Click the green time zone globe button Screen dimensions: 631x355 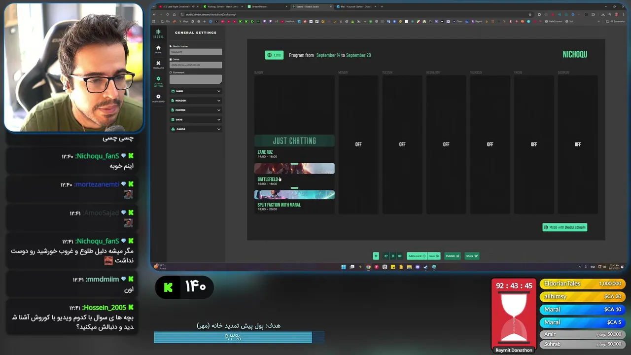click(x=274, y=55)
